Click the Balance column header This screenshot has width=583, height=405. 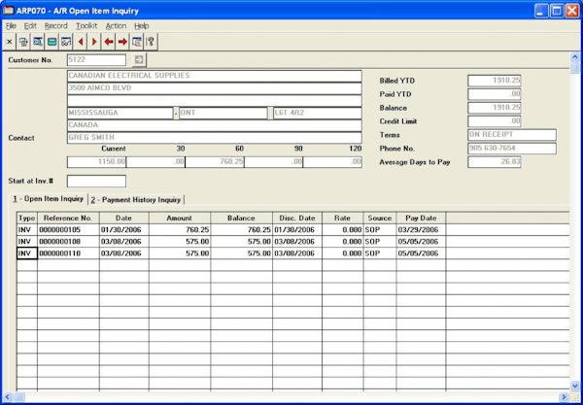pyautogui.click(x=241, y=219)
